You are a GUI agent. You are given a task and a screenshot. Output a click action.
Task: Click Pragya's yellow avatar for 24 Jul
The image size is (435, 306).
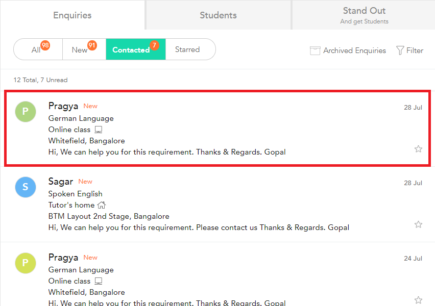click(x=26, y=263)
